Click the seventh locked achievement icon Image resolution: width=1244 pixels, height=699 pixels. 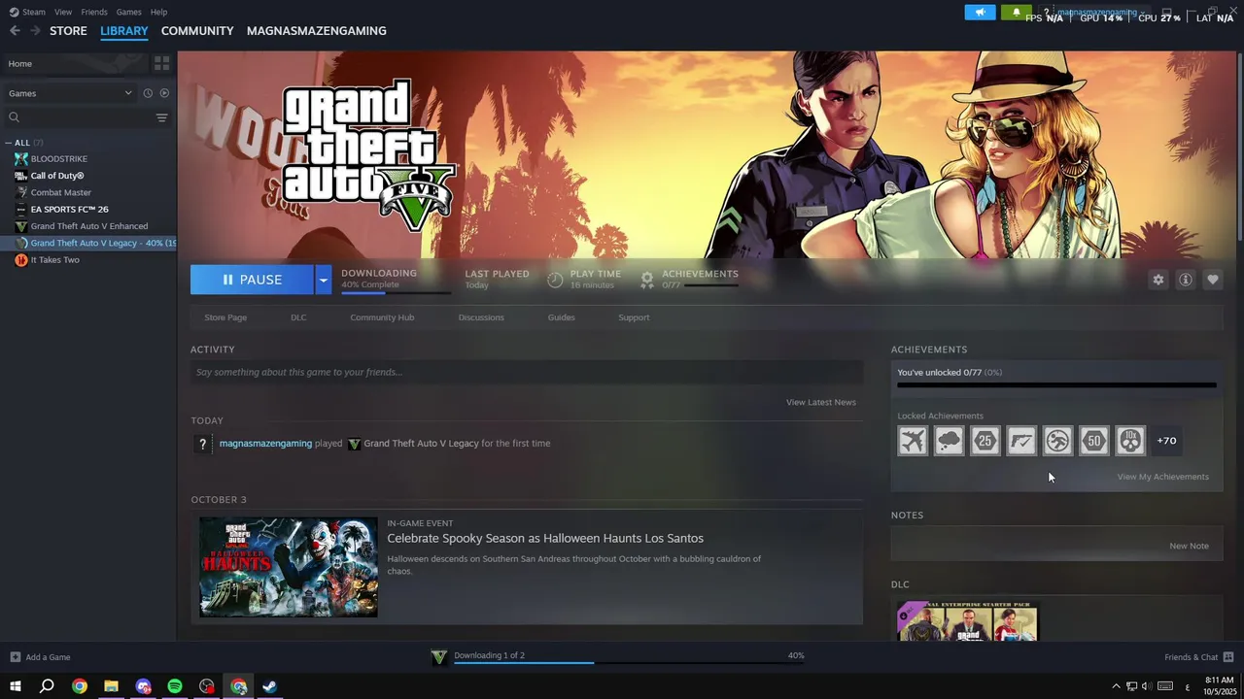pos(1130,441)
